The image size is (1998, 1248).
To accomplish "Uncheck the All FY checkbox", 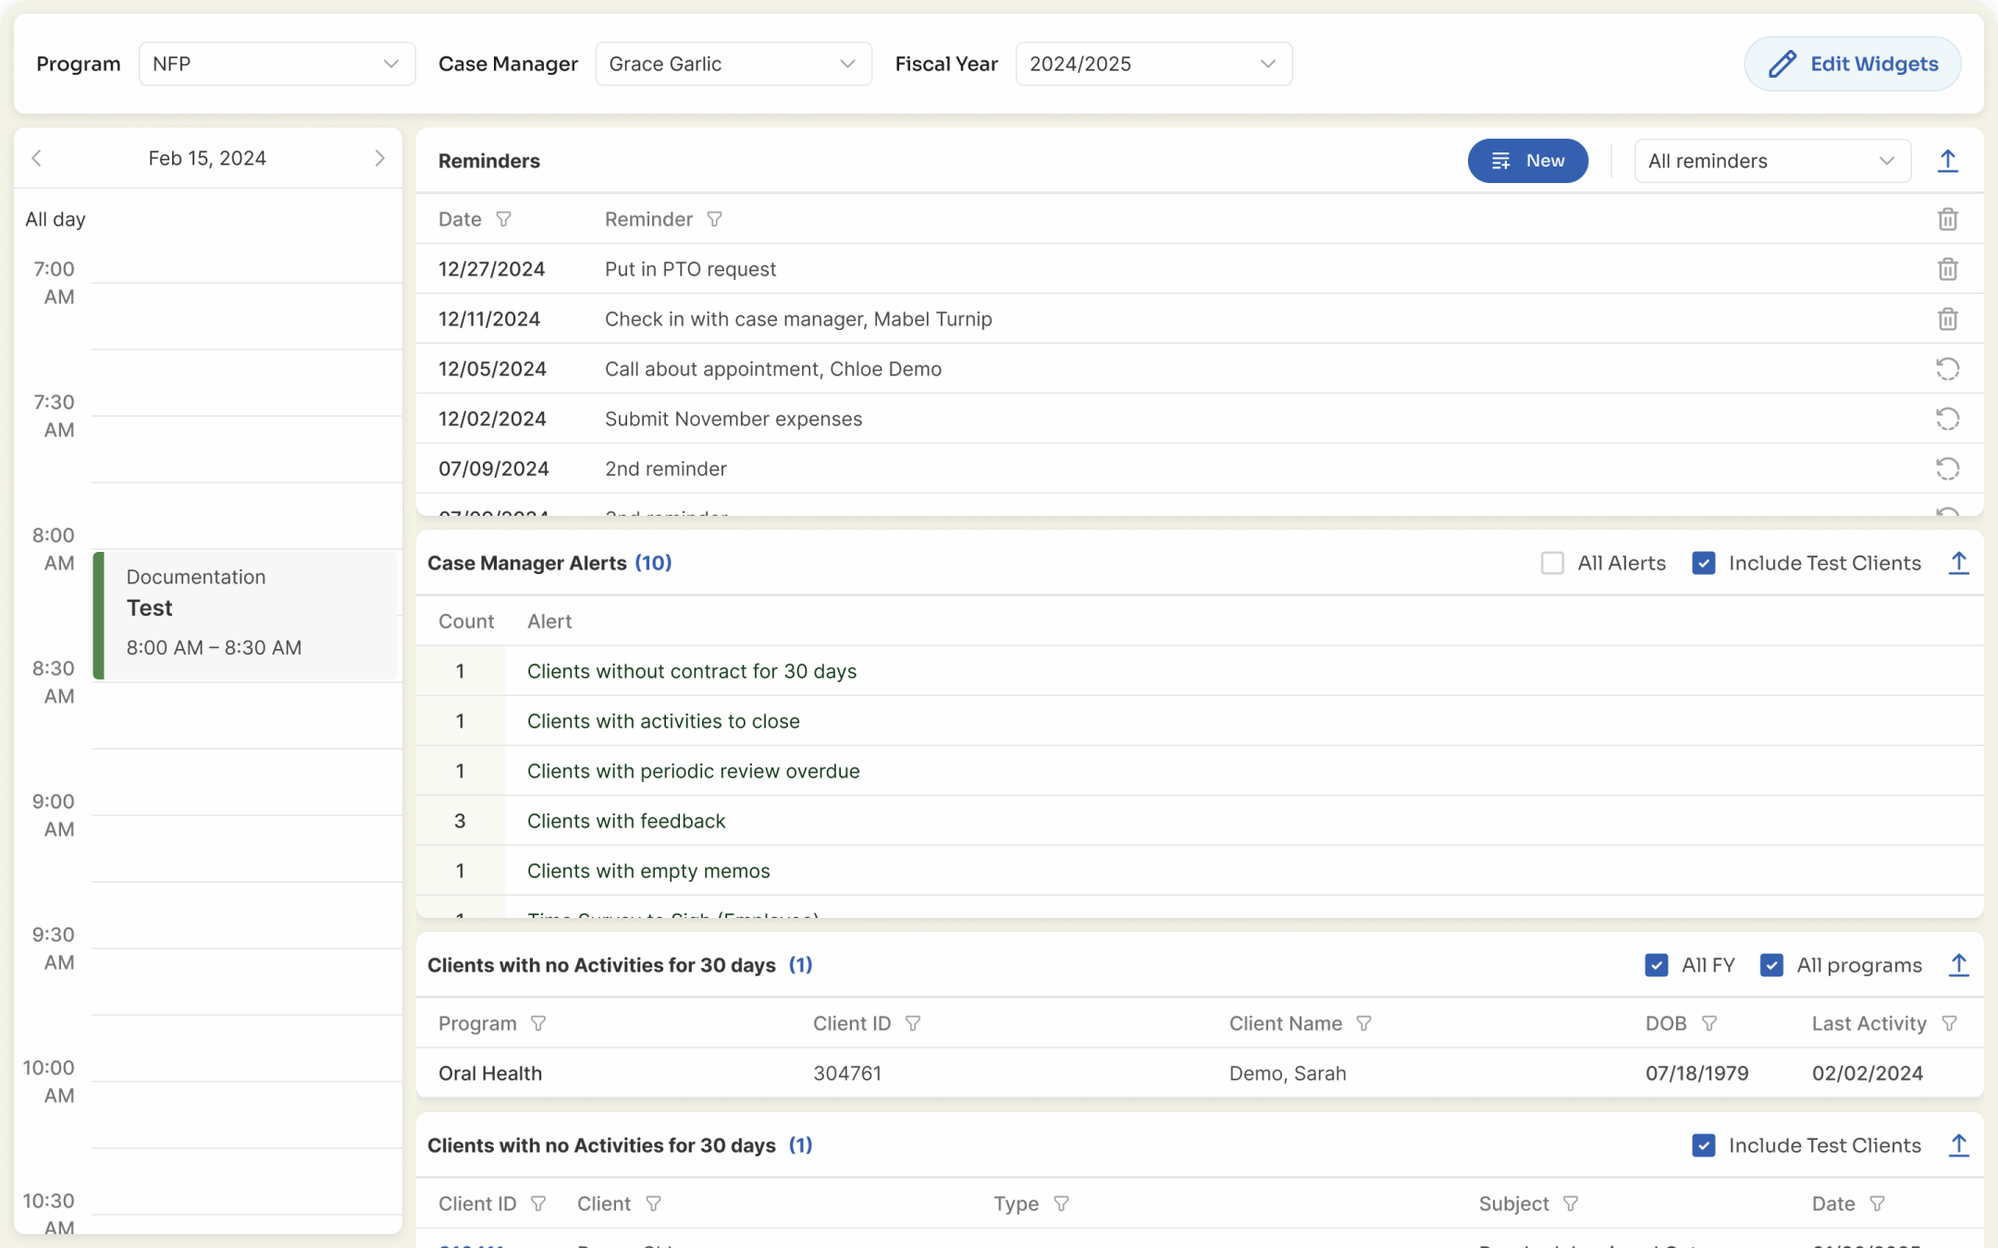I will 1656,965.
